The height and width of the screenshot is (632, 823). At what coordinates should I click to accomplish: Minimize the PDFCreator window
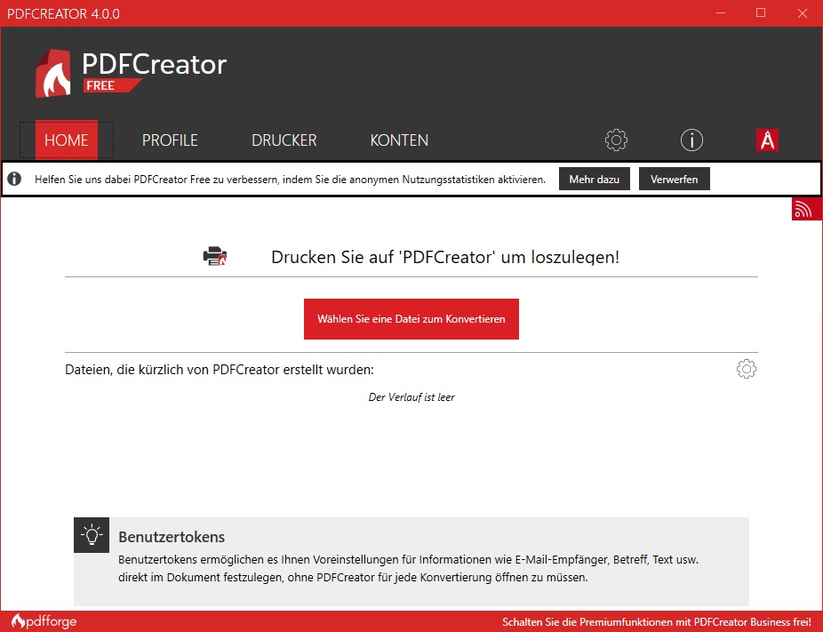tap(721, 13)
